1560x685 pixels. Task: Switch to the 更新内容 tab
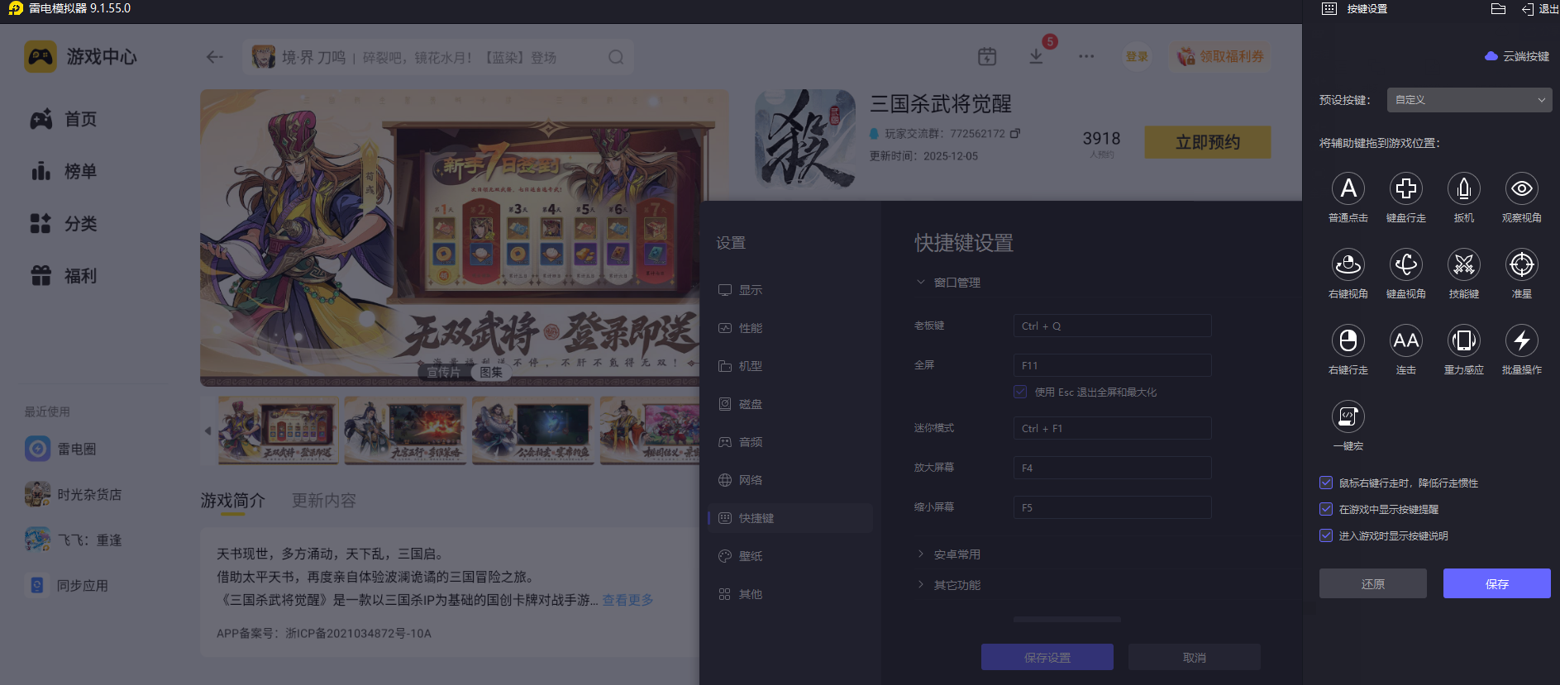[324, 501]
